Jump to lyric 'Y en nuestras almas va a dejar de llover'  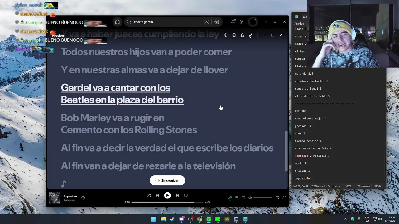[144, 70]
